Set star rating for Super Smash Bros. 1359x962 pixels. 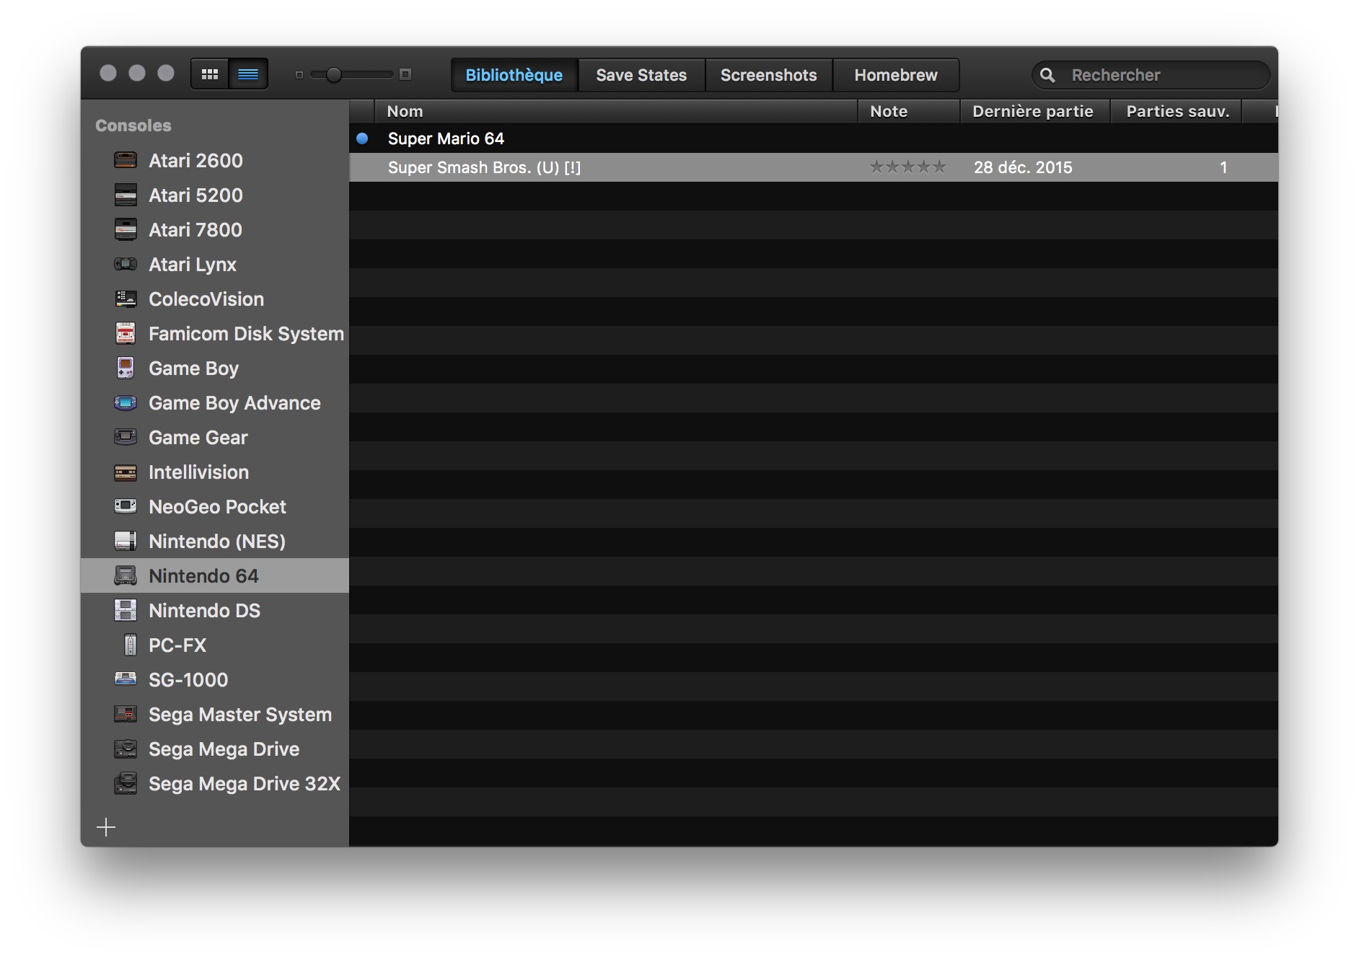click(907, 167)
